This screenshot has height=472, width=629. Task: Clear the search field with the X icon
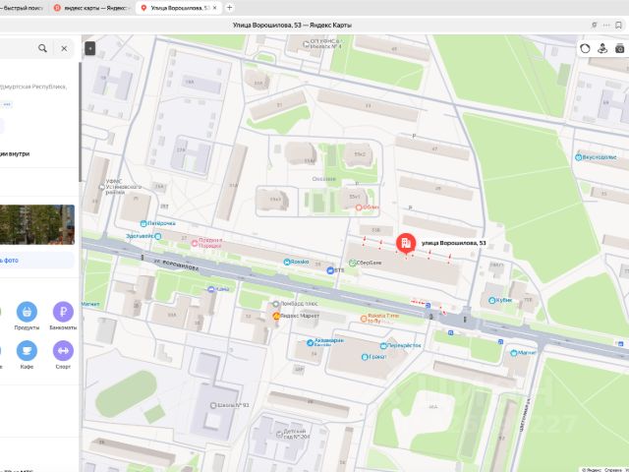(x=64, y=48)
